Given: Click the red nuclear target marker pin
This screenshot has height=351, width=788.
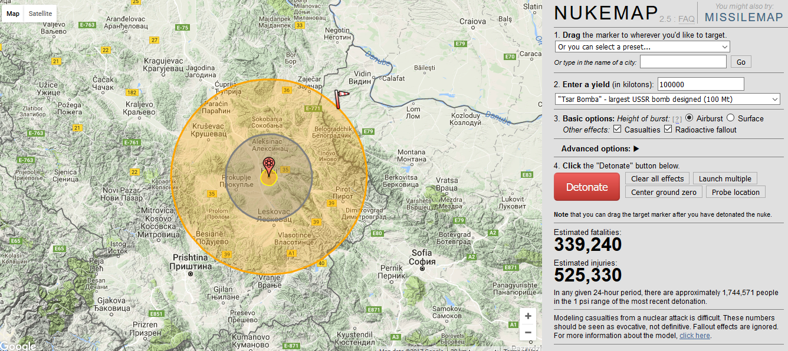Looking at the screenshot, I should (268, 165).
